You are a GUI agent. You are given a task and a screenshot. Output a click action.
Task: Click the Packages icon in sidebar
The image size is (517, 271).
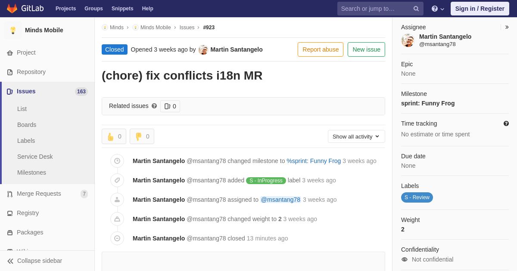tap(10, 232)
